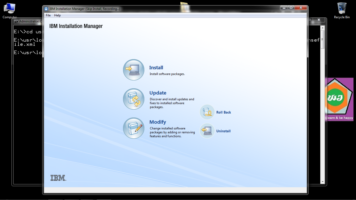Click 'Install software packages.' description text
The image size is (356, 200).
pyautogui.click(x=167, y=74)
